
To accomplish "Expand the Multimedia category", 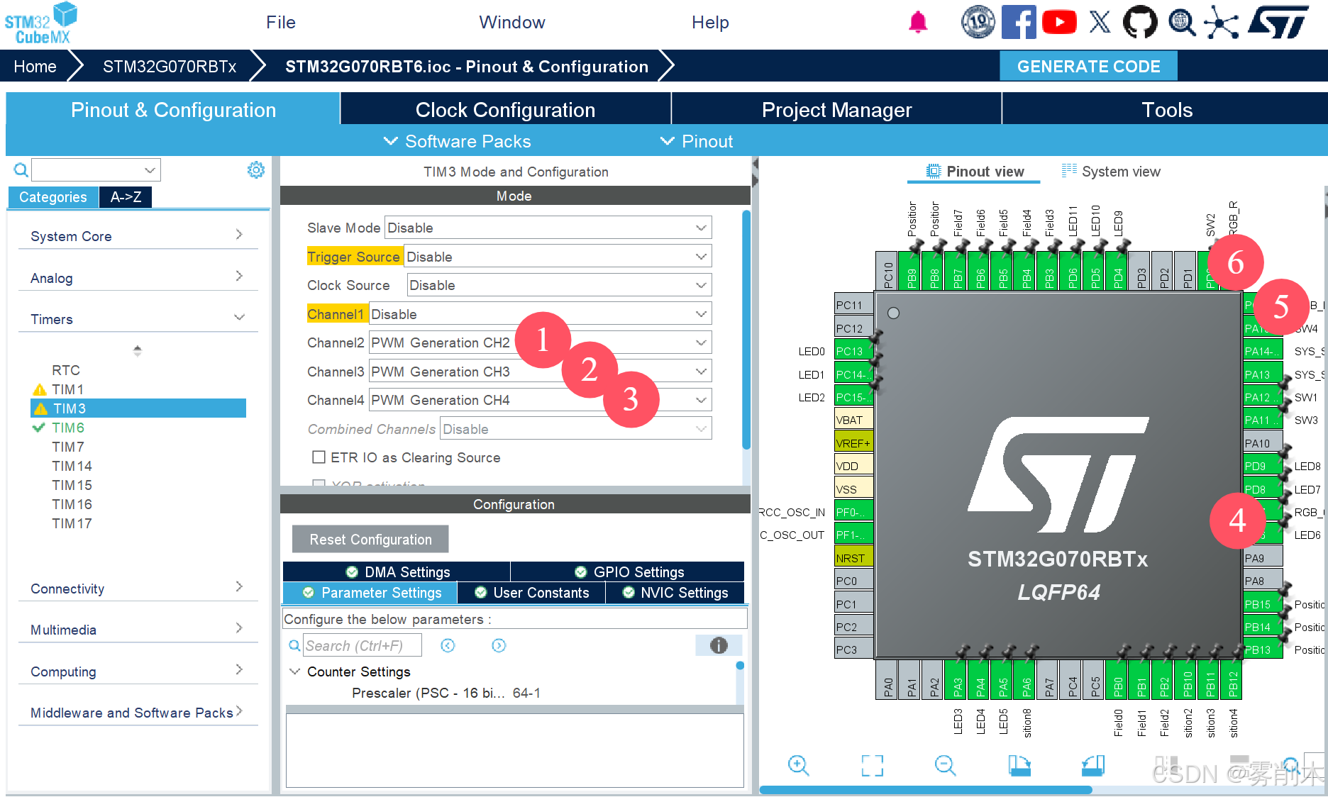I will [x=137, y=630].
